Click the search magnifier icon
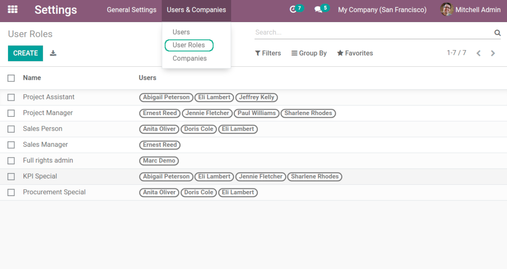Screen dimensions: 507x269 pos(497,33)
